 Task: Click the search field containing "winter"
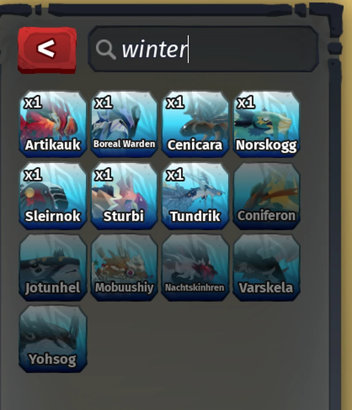[x=203, y=49]
